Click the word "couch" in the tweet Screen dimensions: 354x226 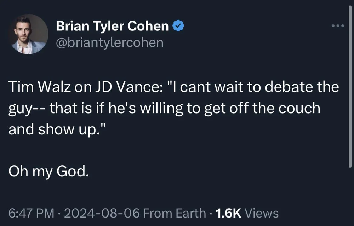[299, 108]
